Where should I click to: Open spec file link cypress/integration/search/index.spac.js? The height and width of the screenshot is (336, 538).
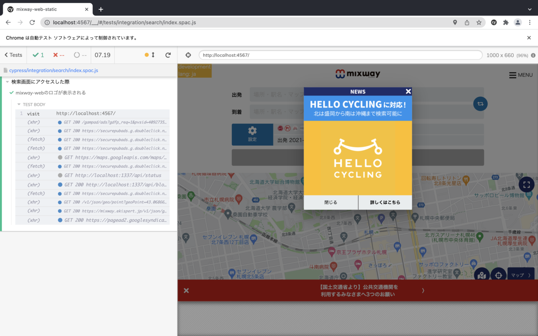pyautogui.click(x=53, y=70)
